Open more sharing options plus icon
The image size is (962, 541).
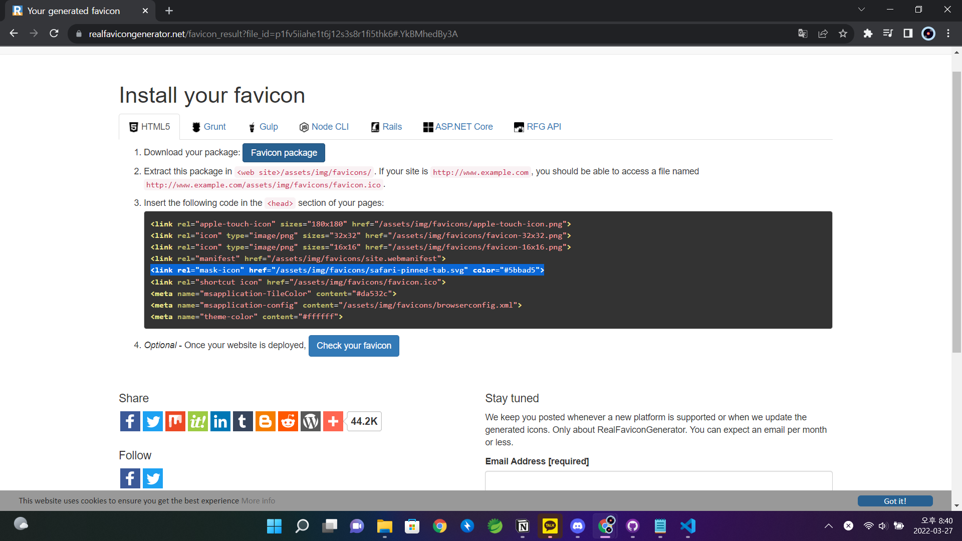click(x=333, y=421)
